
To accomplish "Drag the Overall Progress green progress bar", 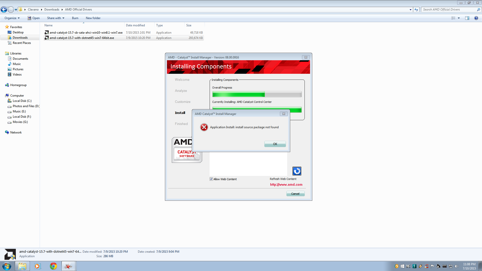I will click(x=257, y=94).
